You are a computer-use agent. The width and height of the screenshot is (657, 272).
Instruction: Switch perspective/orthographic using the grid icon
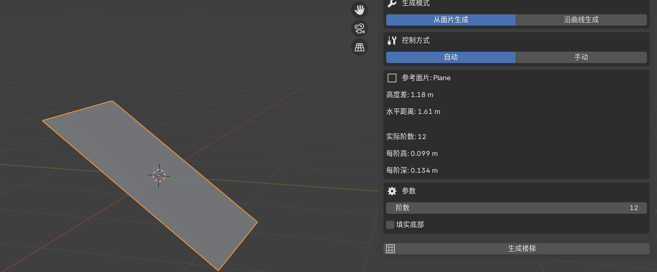pos(360,47)
